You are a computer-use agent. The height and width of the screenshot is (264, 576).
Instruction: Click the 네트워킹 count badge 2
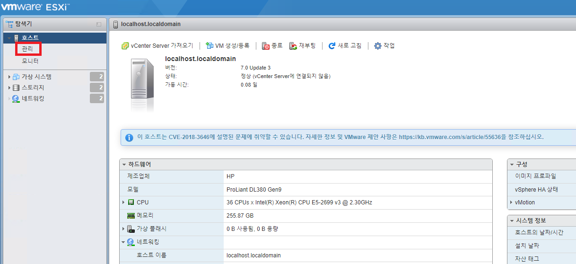tap(97, 98)
